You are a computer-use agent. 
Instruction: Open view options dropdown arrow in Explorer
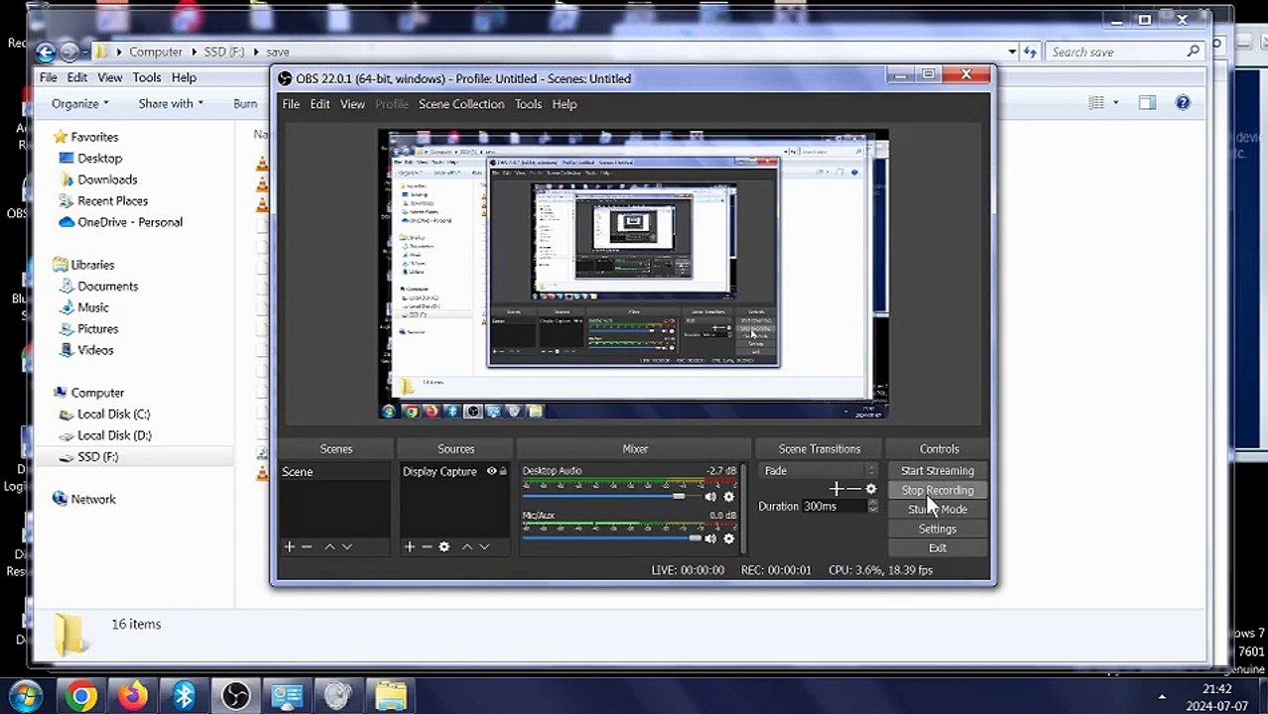pos(1115,103)
